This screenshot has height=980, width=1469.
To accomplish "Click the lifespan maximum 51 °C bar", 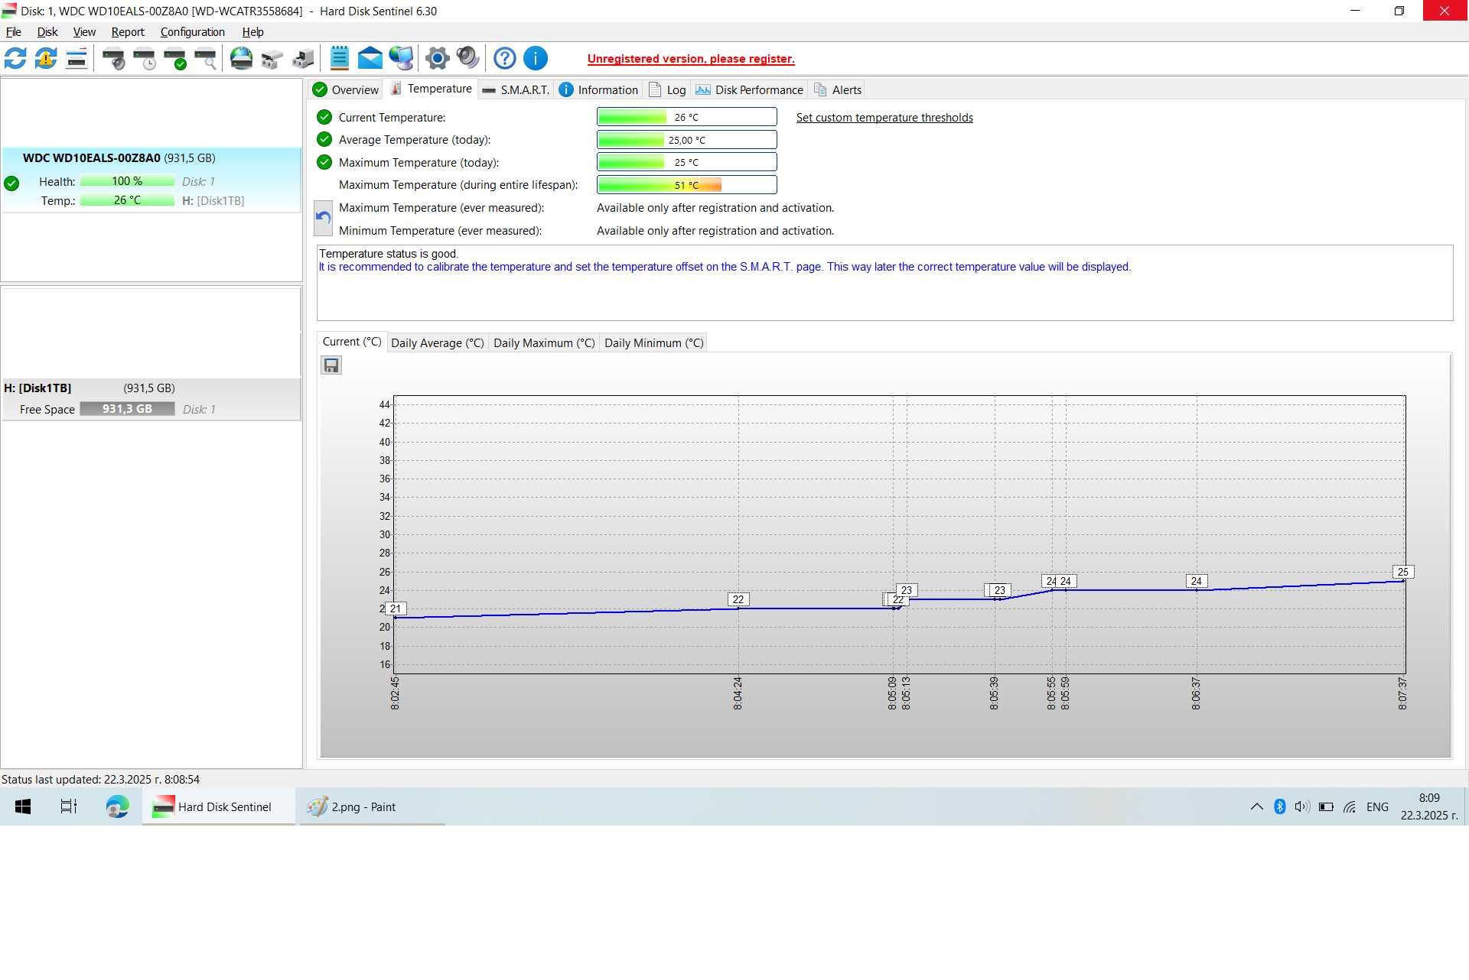I will point(686,185).
